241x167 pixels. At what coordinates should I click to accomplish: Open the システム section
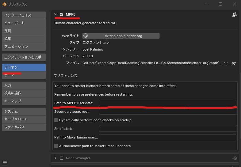coord(24,112)
